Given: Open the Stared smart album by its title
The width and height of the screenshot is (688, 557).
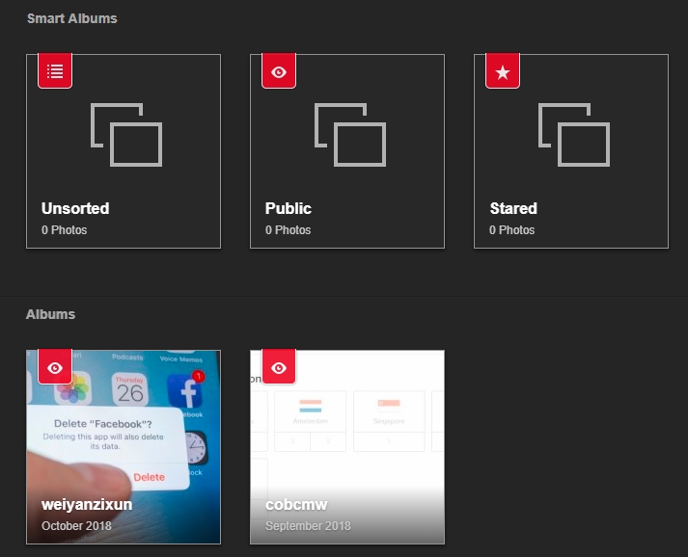Looking at the screenshot, I should pyautogui.click(x=513, y=208).
